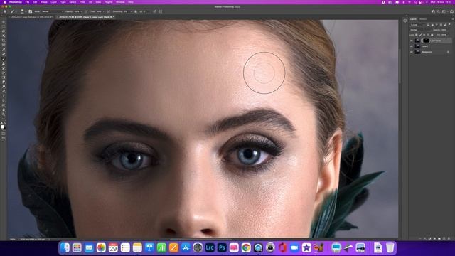The height and width of the screenshot is (256, 455).
Task: Open the workspace switcher
Action: coord(444,11)
